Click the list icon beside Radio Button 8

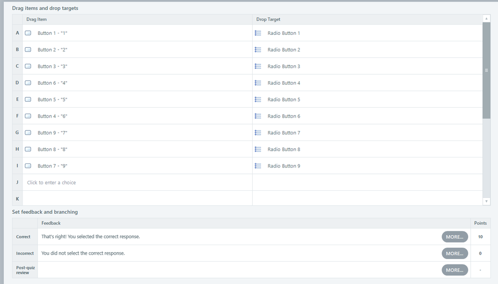(258, 149)
